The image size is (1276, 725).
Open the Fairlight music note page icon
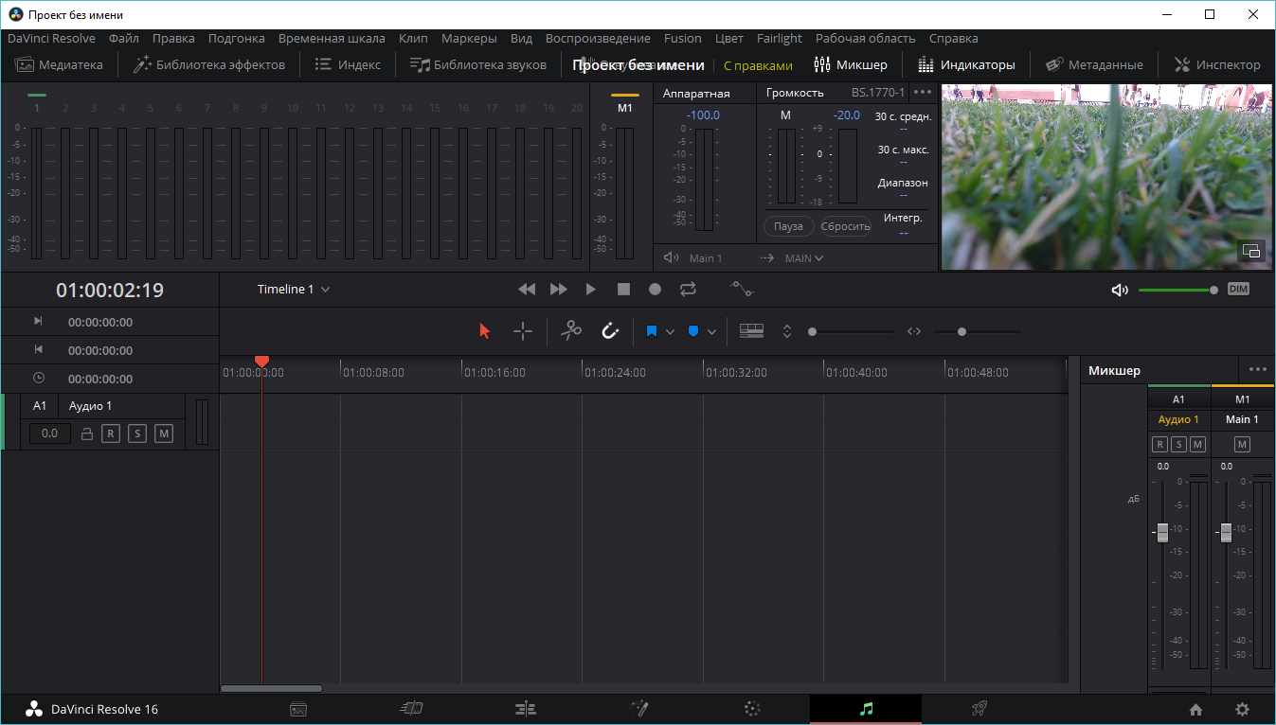point(865,708)
